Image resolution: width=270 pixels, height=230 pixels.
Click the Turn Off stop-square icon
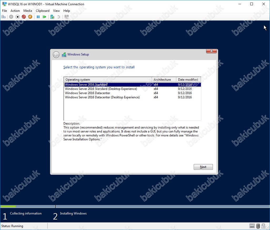click(17, 17)
